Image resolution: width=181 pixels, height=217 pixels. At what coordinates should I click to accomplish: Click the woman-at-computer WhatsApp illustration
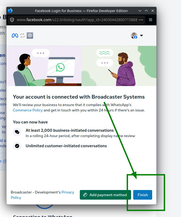pos(44,66)
